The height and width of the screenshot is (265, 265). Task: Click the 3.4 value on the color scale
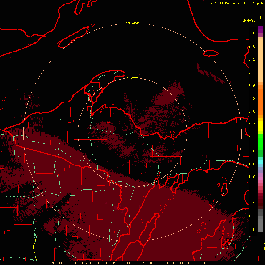tap(252, 138)
